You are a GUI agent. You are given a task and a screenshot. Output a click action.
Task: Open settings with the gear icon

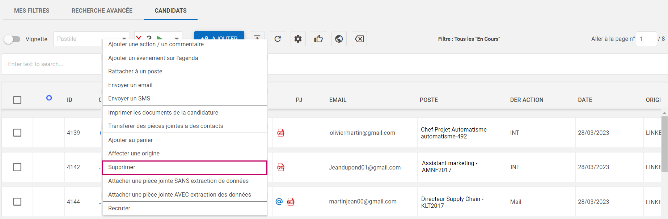click(x=298, y=39)
